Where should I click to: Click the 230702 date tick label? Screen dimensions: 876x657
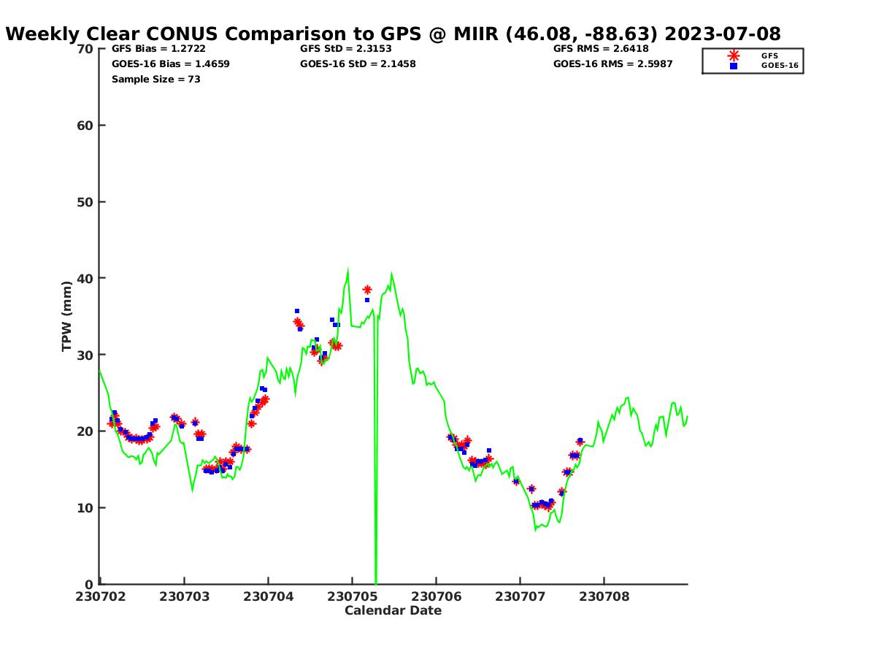click(x=100, y=596)
